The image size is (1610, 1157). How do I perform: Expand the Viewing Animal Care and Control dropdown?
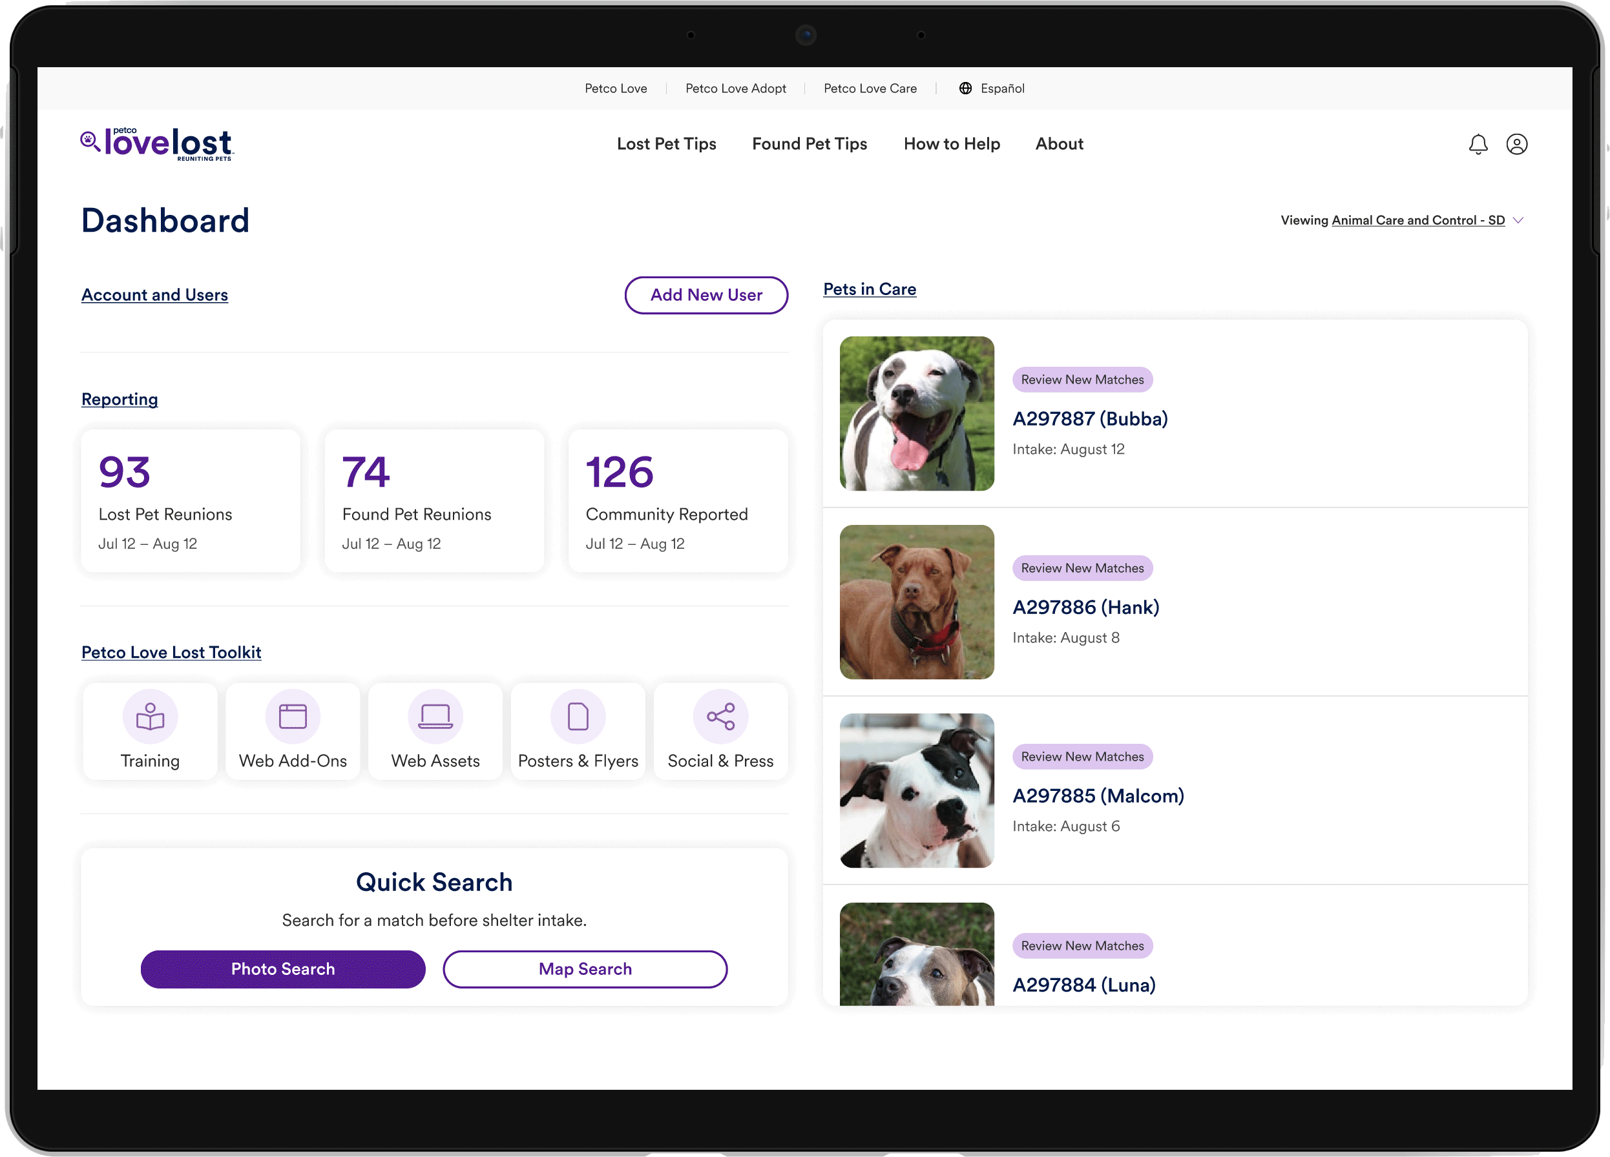(1518, 221)
